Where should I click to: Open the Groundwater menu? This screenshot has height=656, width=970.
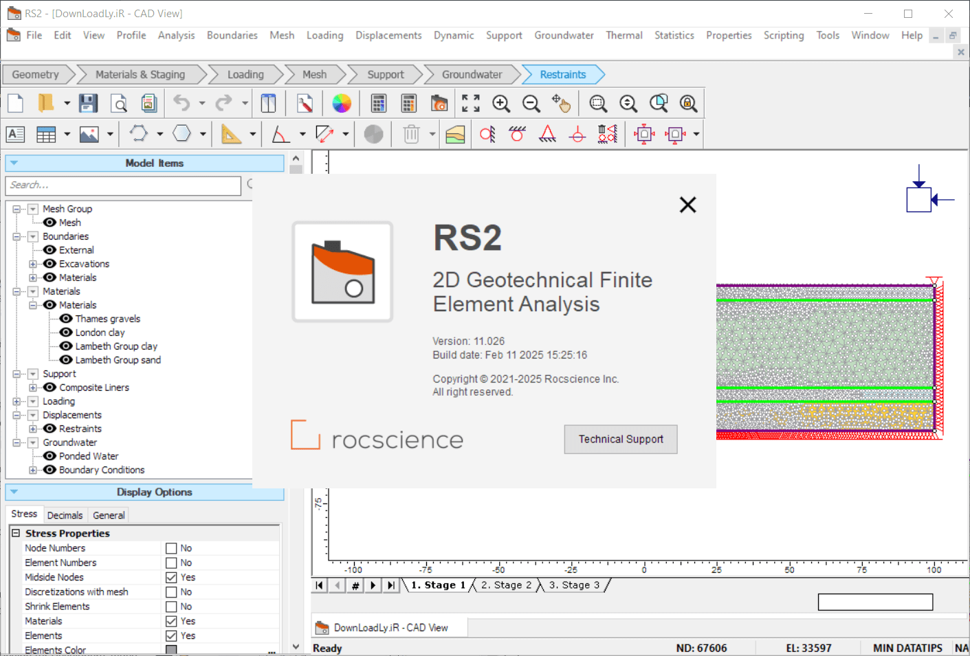point(564,35)
